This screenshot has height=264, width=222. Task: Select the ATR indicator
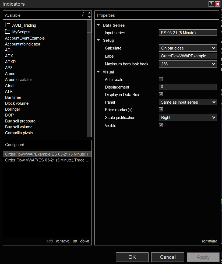[x=9, y=91]
